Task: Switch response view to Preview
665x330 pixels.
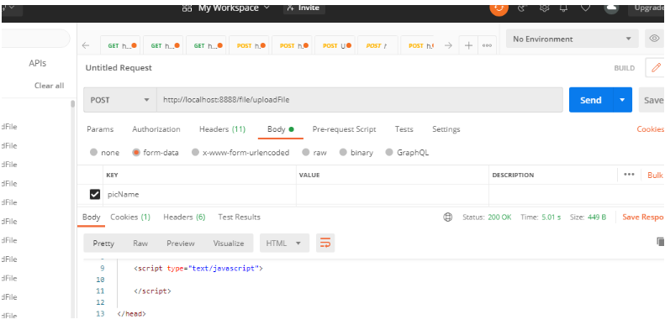Action: [x=181, y=244]
